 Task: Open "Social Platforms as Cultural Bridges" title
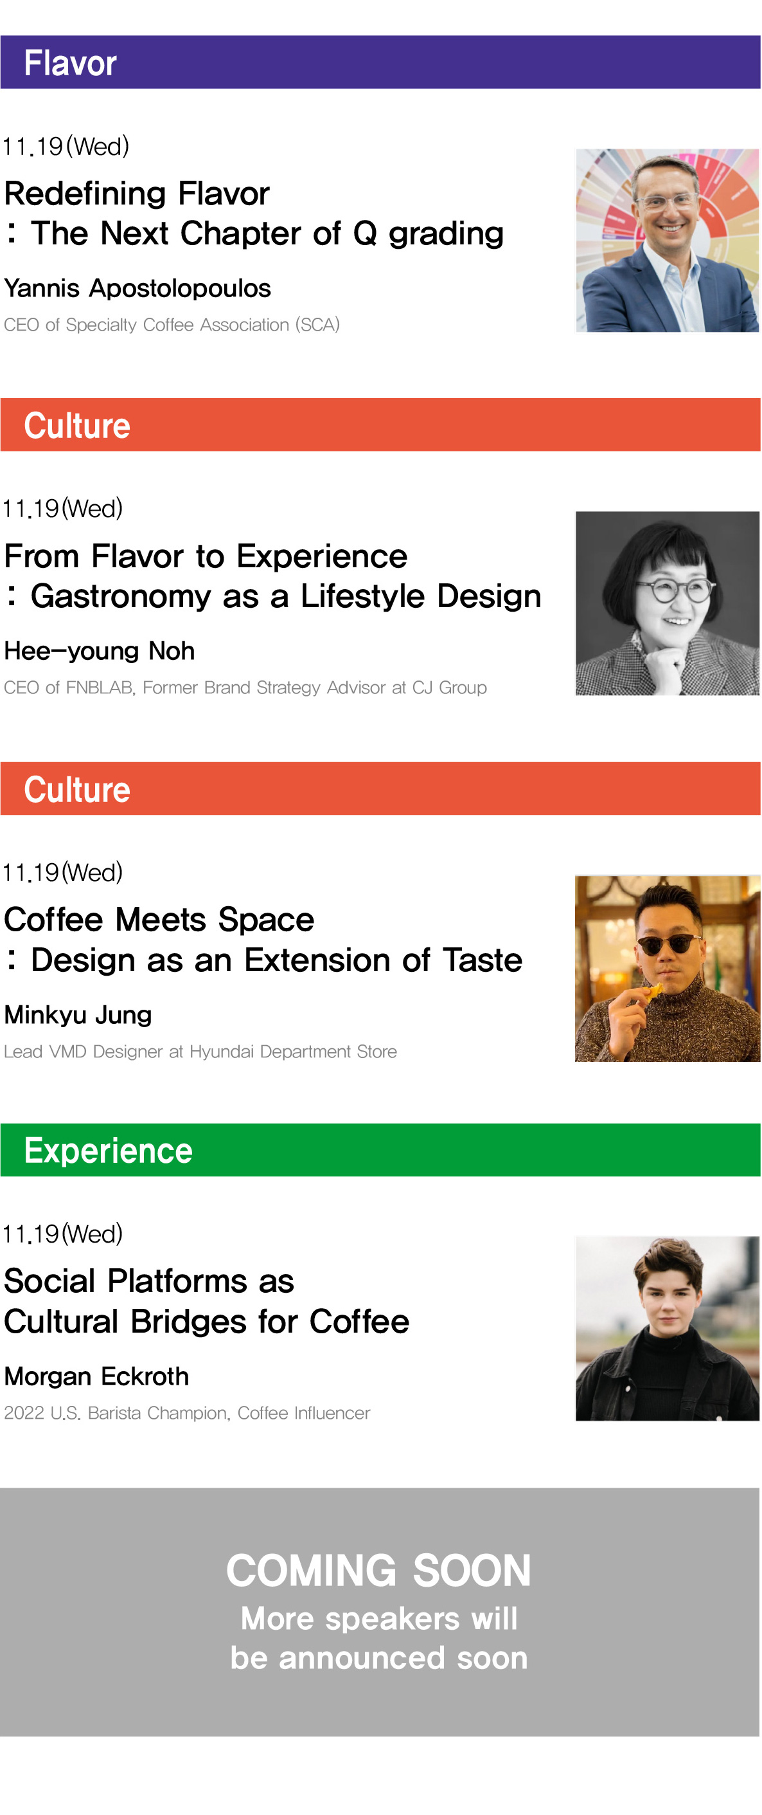click(206, 1300)
